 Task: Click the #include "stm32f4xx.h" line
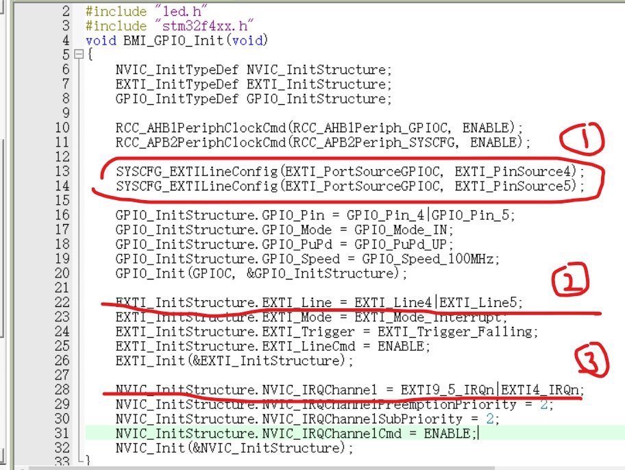169,26
